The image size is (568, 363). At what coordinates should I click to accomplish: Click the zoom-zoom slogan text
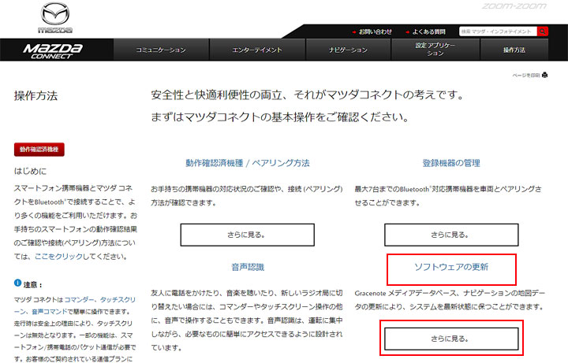point(514,6)
